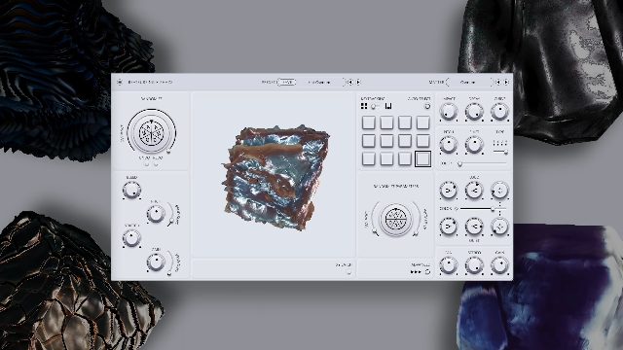
Task: Click triple play-arrows icon at bottom of pad panel
Action: 416,272
